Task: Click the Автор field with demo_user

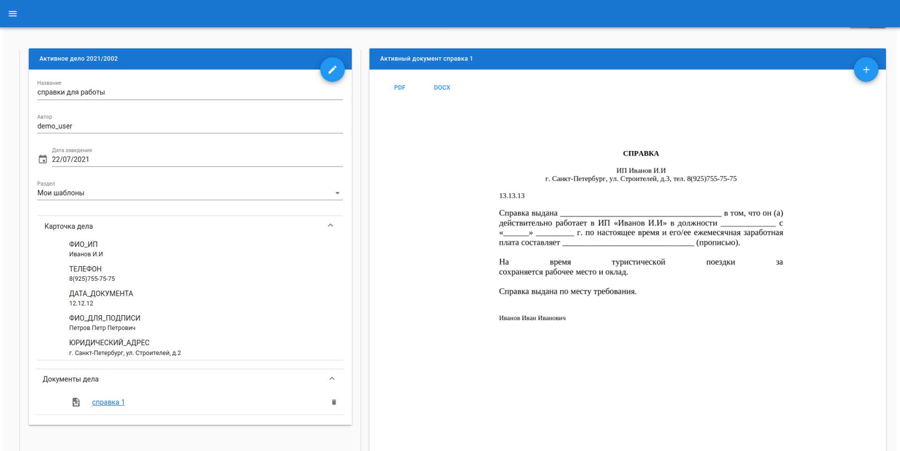Action: (190, 126)
